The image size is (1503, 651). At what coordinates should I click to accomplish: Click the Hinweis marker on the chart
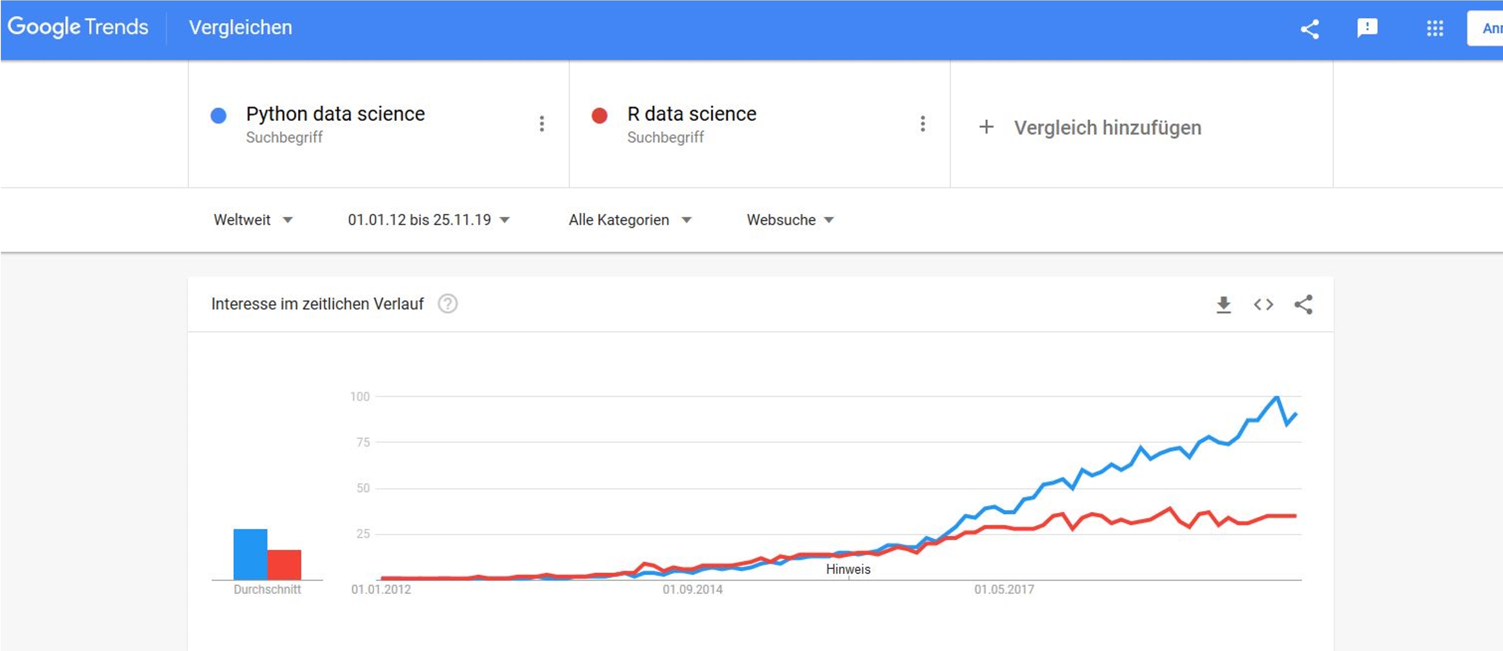click(x=848, y=569)
